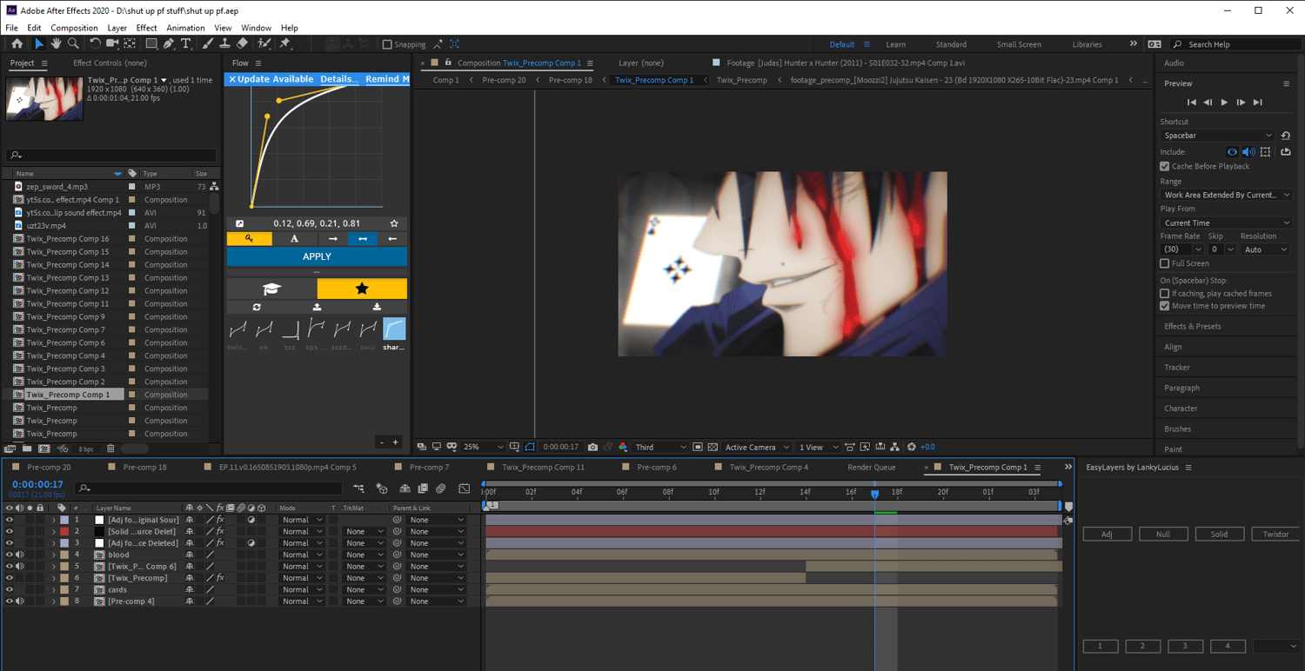Open Range 'Work Area Extended' dropdown
Image resolution: width=1305 pixels, height=671 pixels.
[1226, 195]
